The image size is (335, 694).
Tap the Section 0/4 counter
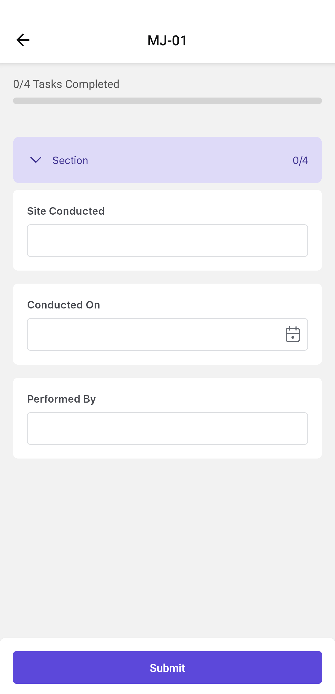click(300, 160)
